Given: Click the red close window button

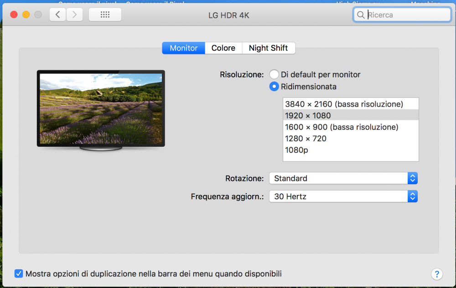Looking at the screenshot, I should pos(14,15).
